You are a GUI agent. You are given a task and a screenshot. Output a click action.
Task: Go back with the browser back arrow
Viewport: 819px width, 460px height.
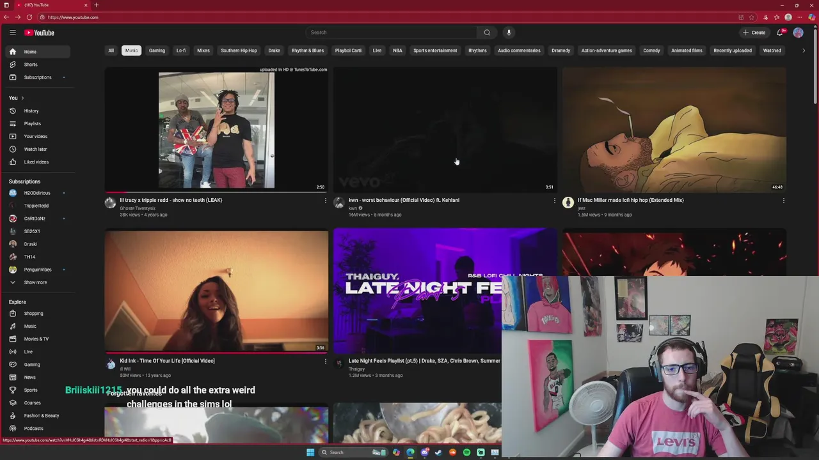6,17
